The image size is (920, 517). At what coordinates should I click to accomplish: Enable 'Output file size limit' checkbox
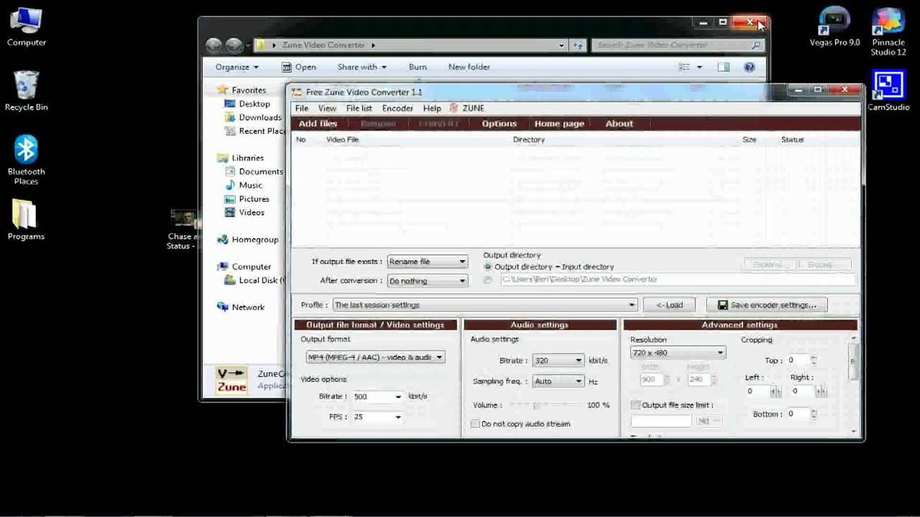point(635,405)
